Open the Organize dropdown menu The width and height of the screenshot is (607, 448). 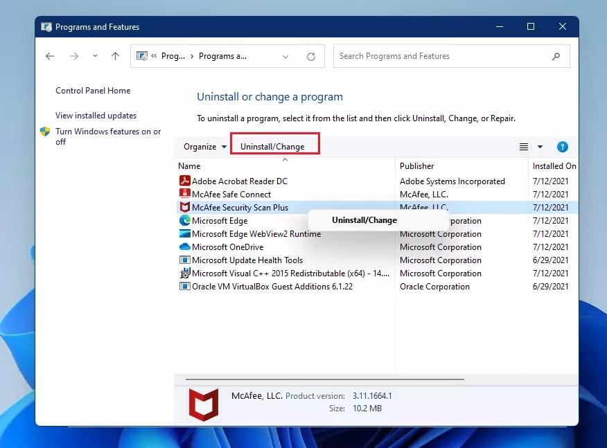point(203,147)
